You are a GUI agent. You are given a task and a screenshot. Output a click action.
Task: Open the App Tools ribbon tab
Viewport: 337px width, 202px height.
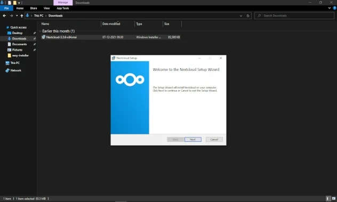click(x=63, y=8)
